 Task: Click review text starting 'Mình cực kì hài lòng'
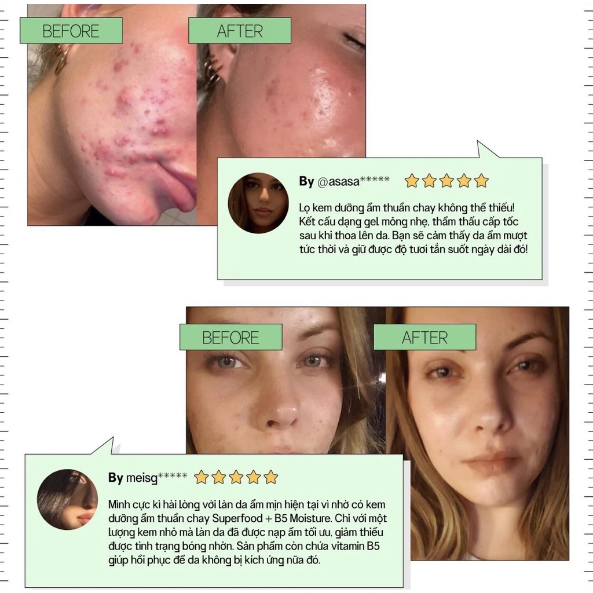pos(247,532)
